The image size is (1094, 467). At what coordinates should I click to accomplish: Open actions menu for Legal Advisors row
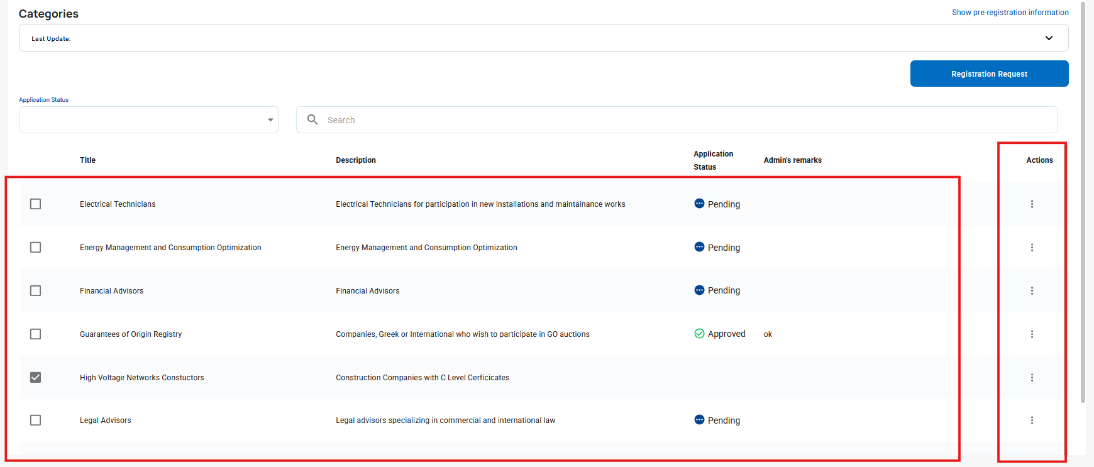point(1032,420)
